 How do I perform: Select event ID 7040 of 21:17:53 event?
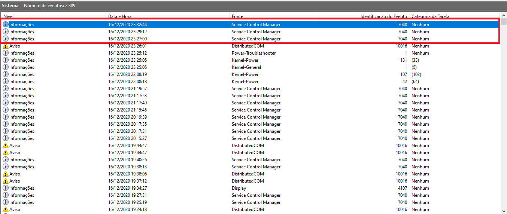(x=403, y=96)
